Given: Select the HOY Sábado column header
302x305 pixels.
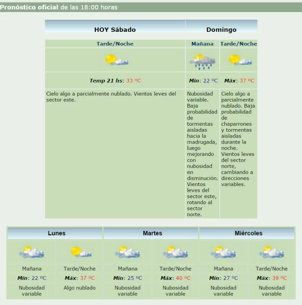Looking at the screenshot, I should pos(115,30).
